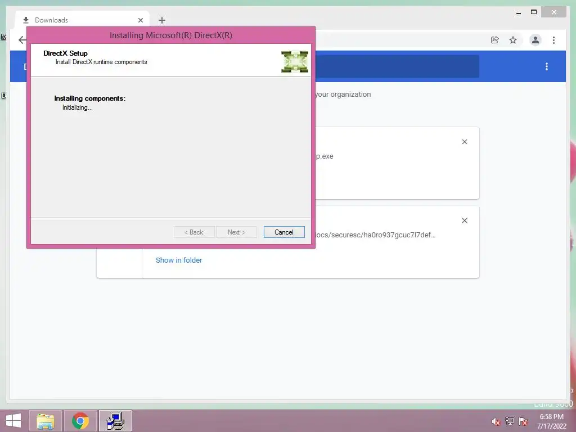Screen dimensions: 576x432
Task: Go back in the Chrome browser
Action: coord(22,40)
